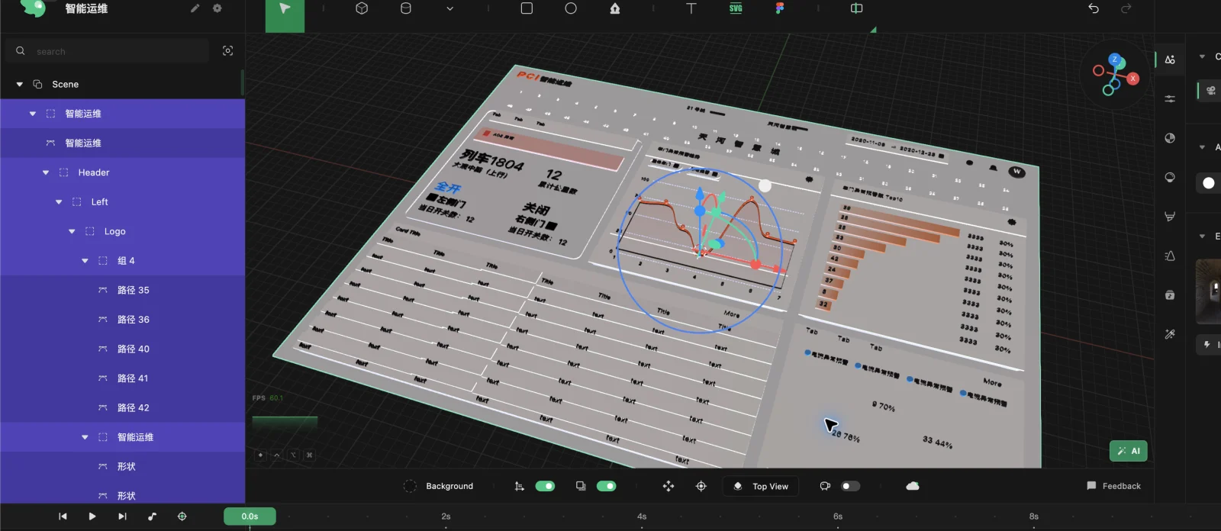Click the search field in the layers panel
The width and height of the screenshot is (1221, 531).
[x=108, y=51]
